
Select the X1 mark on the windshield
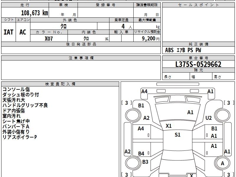pos(168,126)
